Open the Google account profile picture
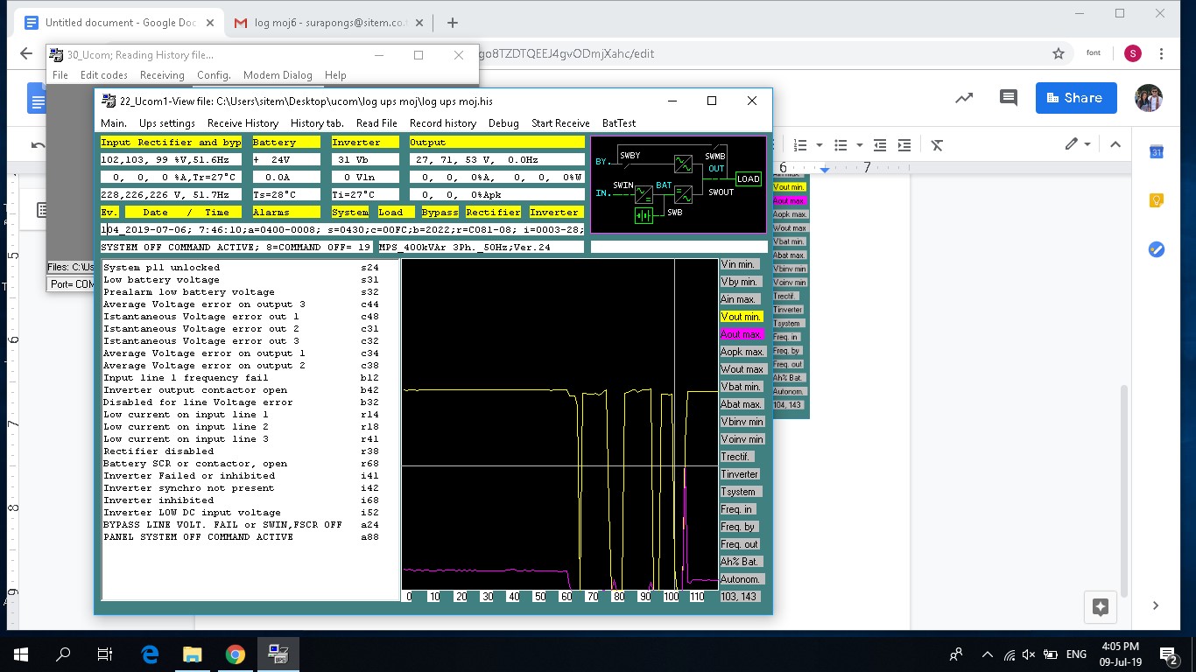 pyautogui.click(x=1148, y=98)
